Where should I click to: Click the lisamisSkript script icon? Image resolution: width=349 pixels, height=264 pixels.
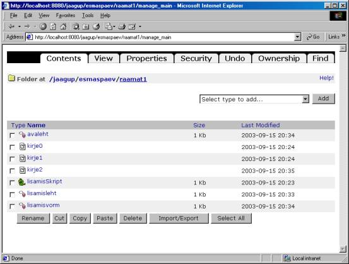[x=21, y=182]
